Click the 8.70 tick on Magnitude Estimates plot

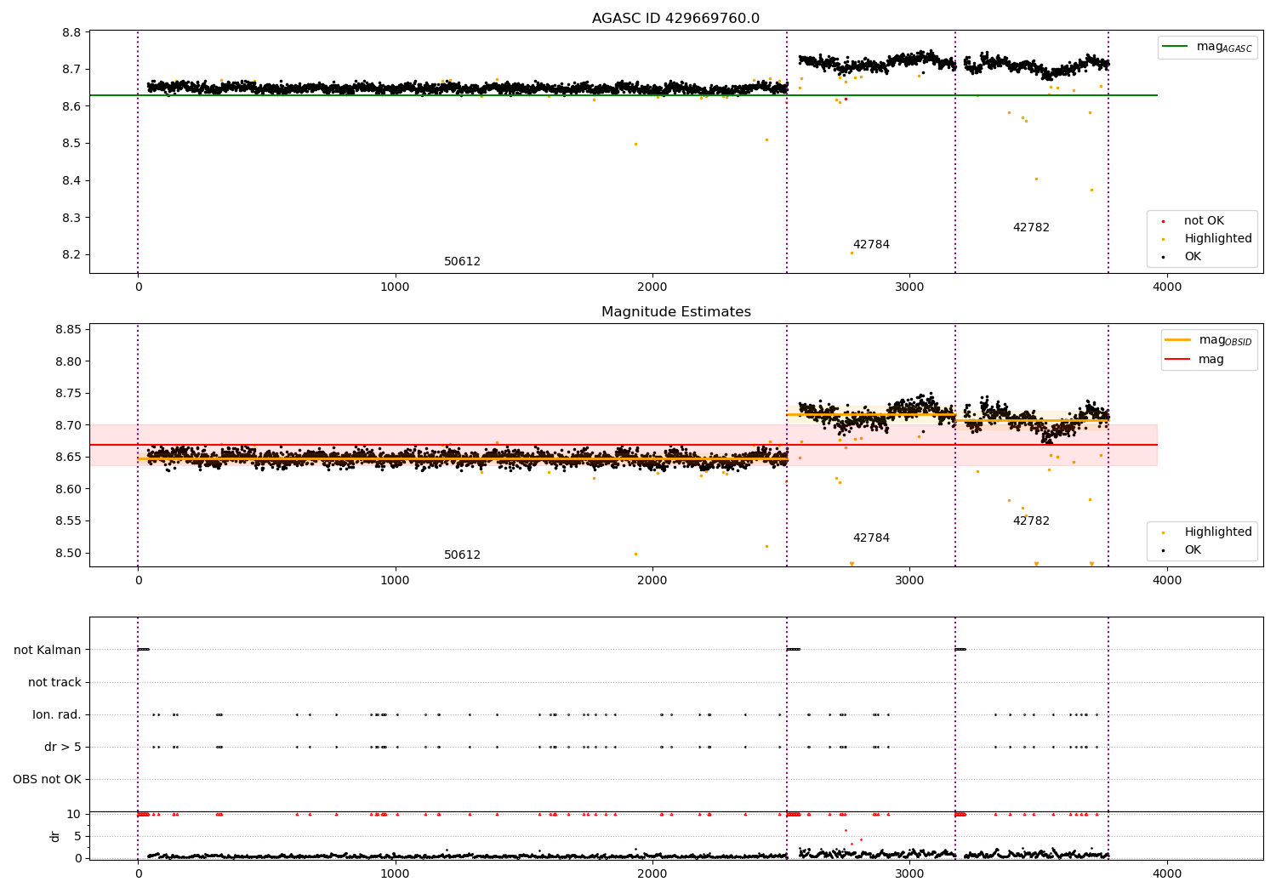coord(69,425)
